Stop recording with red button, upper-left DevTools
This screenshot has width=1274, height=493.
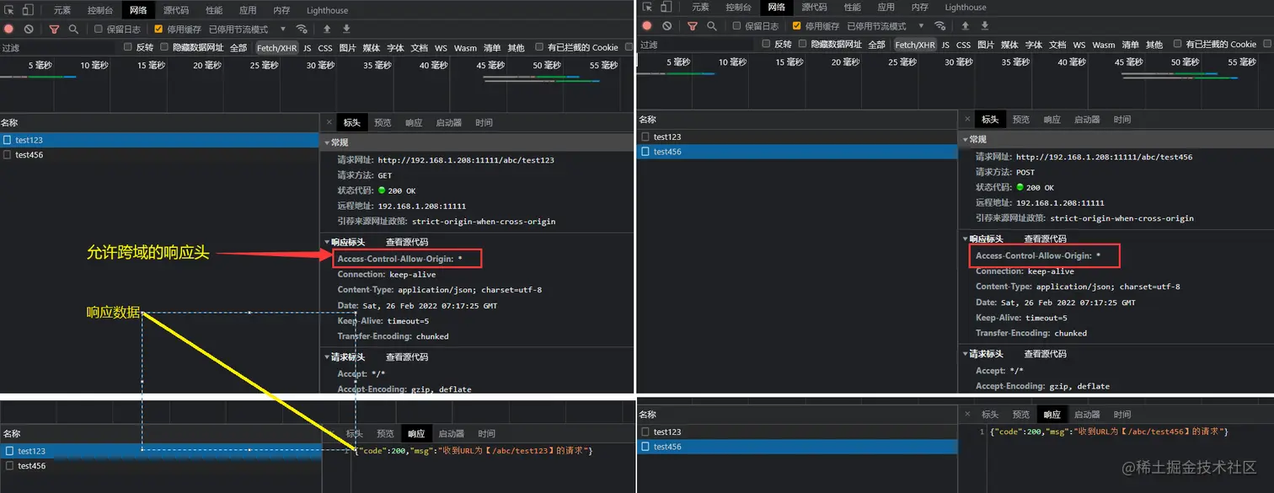[9, 29]
